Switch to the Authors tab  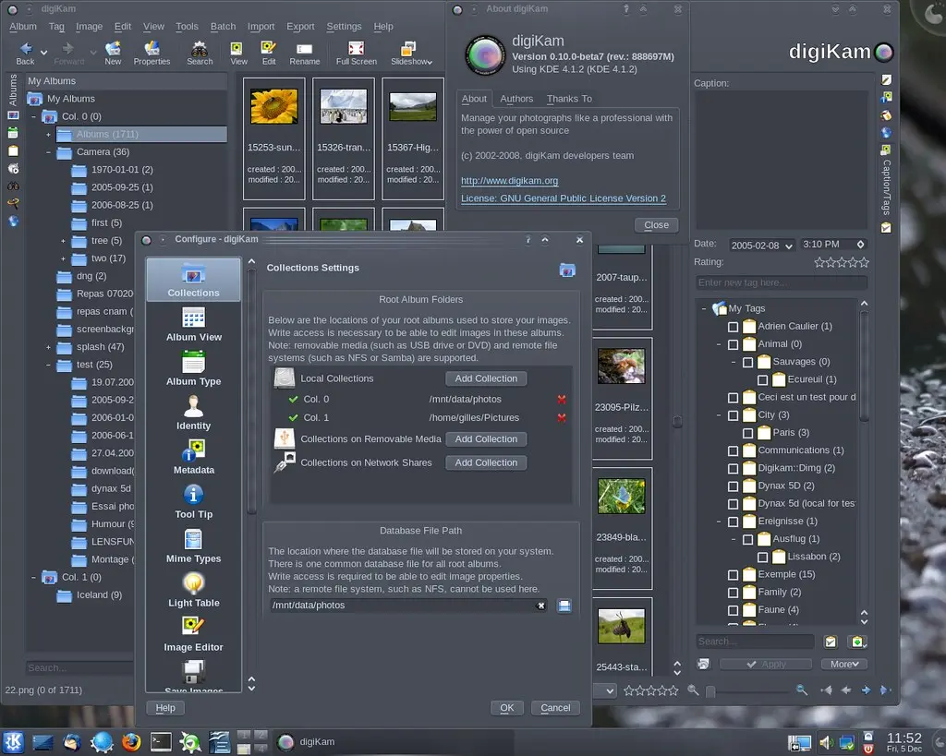click(516, 99)
